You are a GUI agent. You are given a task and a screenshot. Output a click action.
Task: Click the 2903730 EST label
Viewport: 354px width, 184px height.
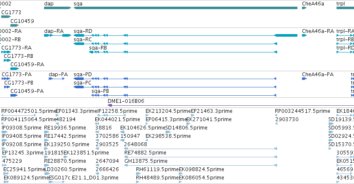click(x=287, y=119)
